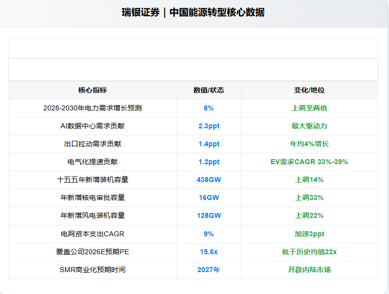Click the 1.2ppt value
Screen dimensions: 389x294
209,162
